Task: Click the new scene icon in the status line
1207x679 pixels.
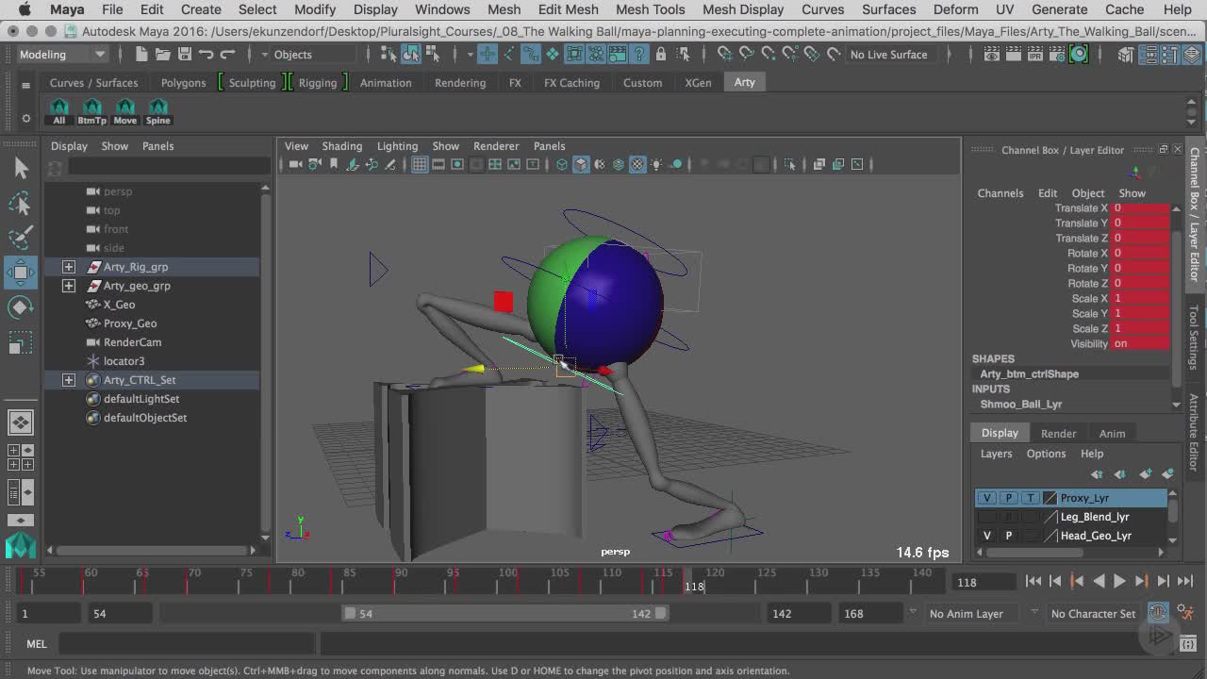Action: (x=141, y=55)
